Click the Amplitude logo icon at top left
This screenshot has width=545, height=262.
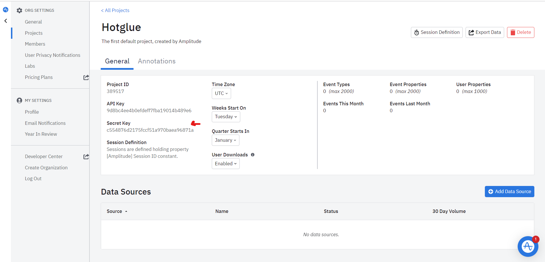click(5, 10)
